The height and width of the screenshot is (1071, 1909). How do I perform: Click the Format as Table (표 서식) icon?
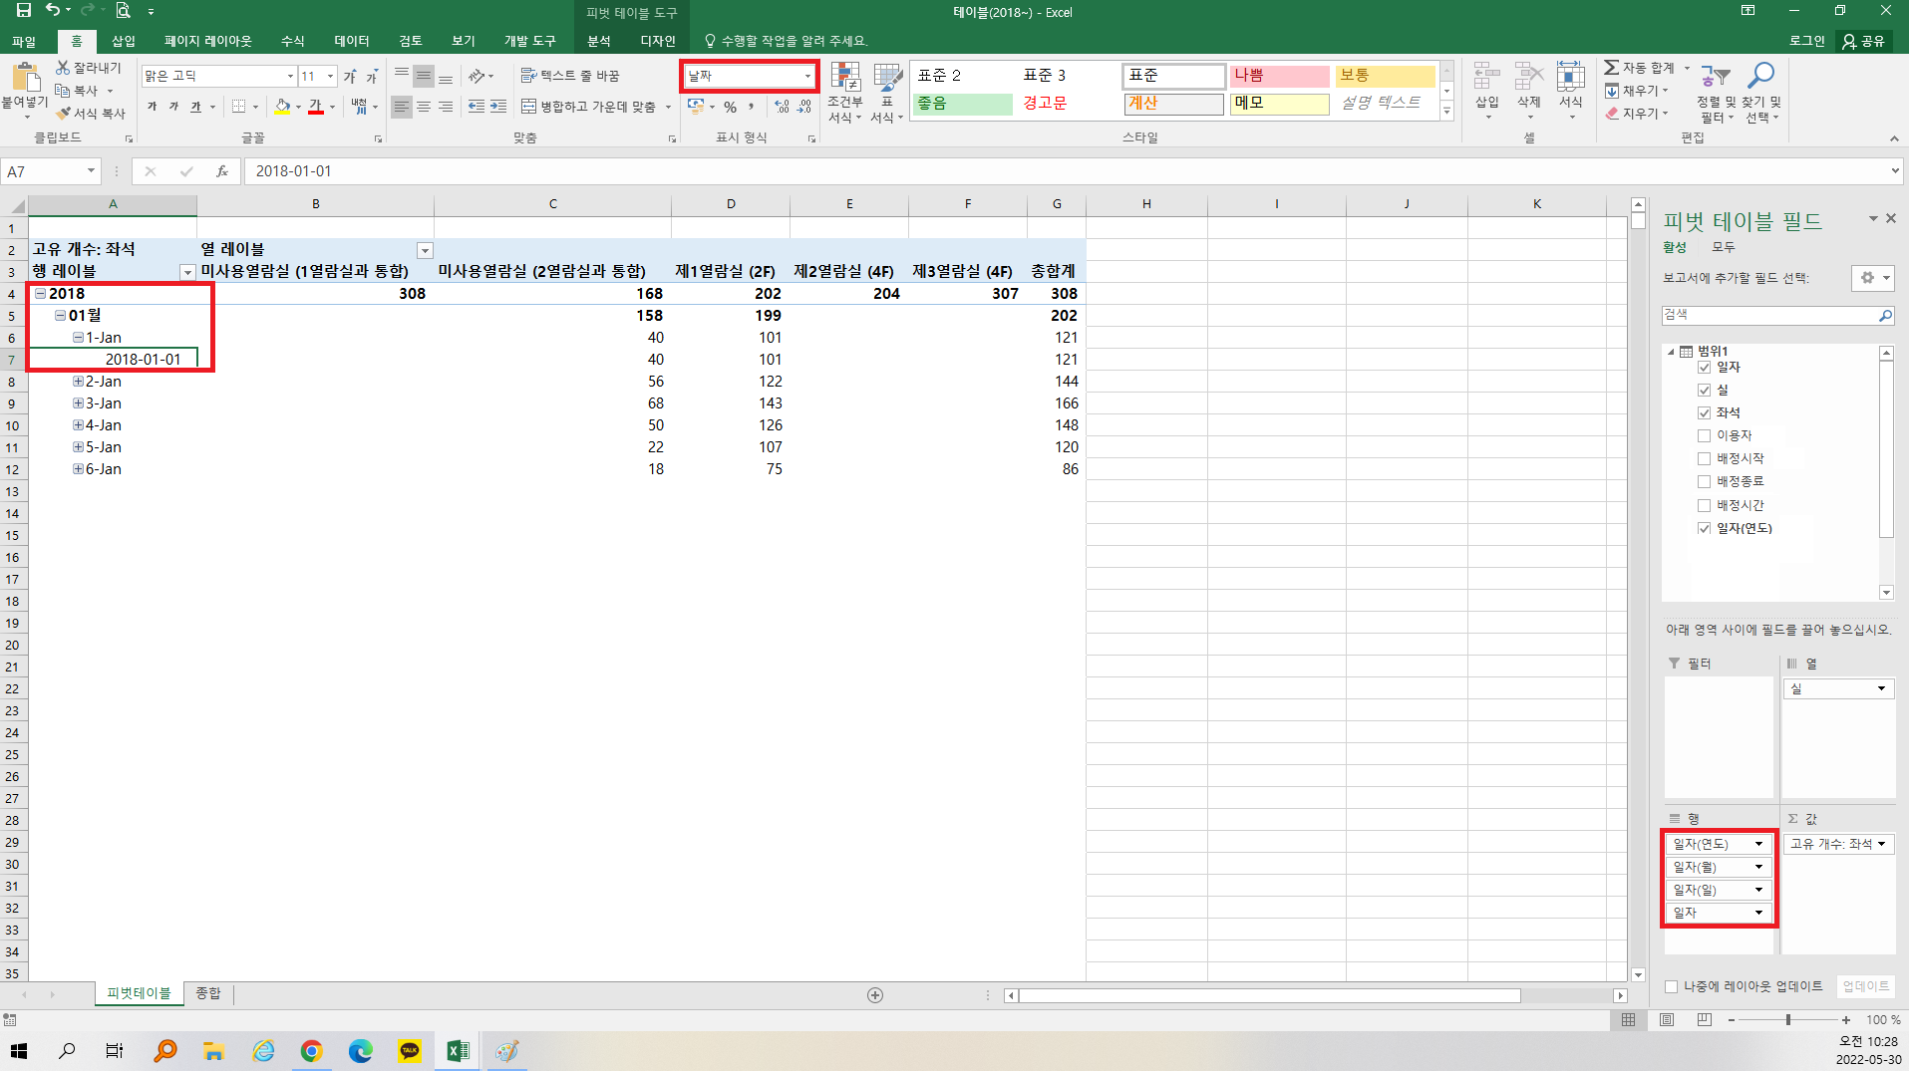click(886, 78)
